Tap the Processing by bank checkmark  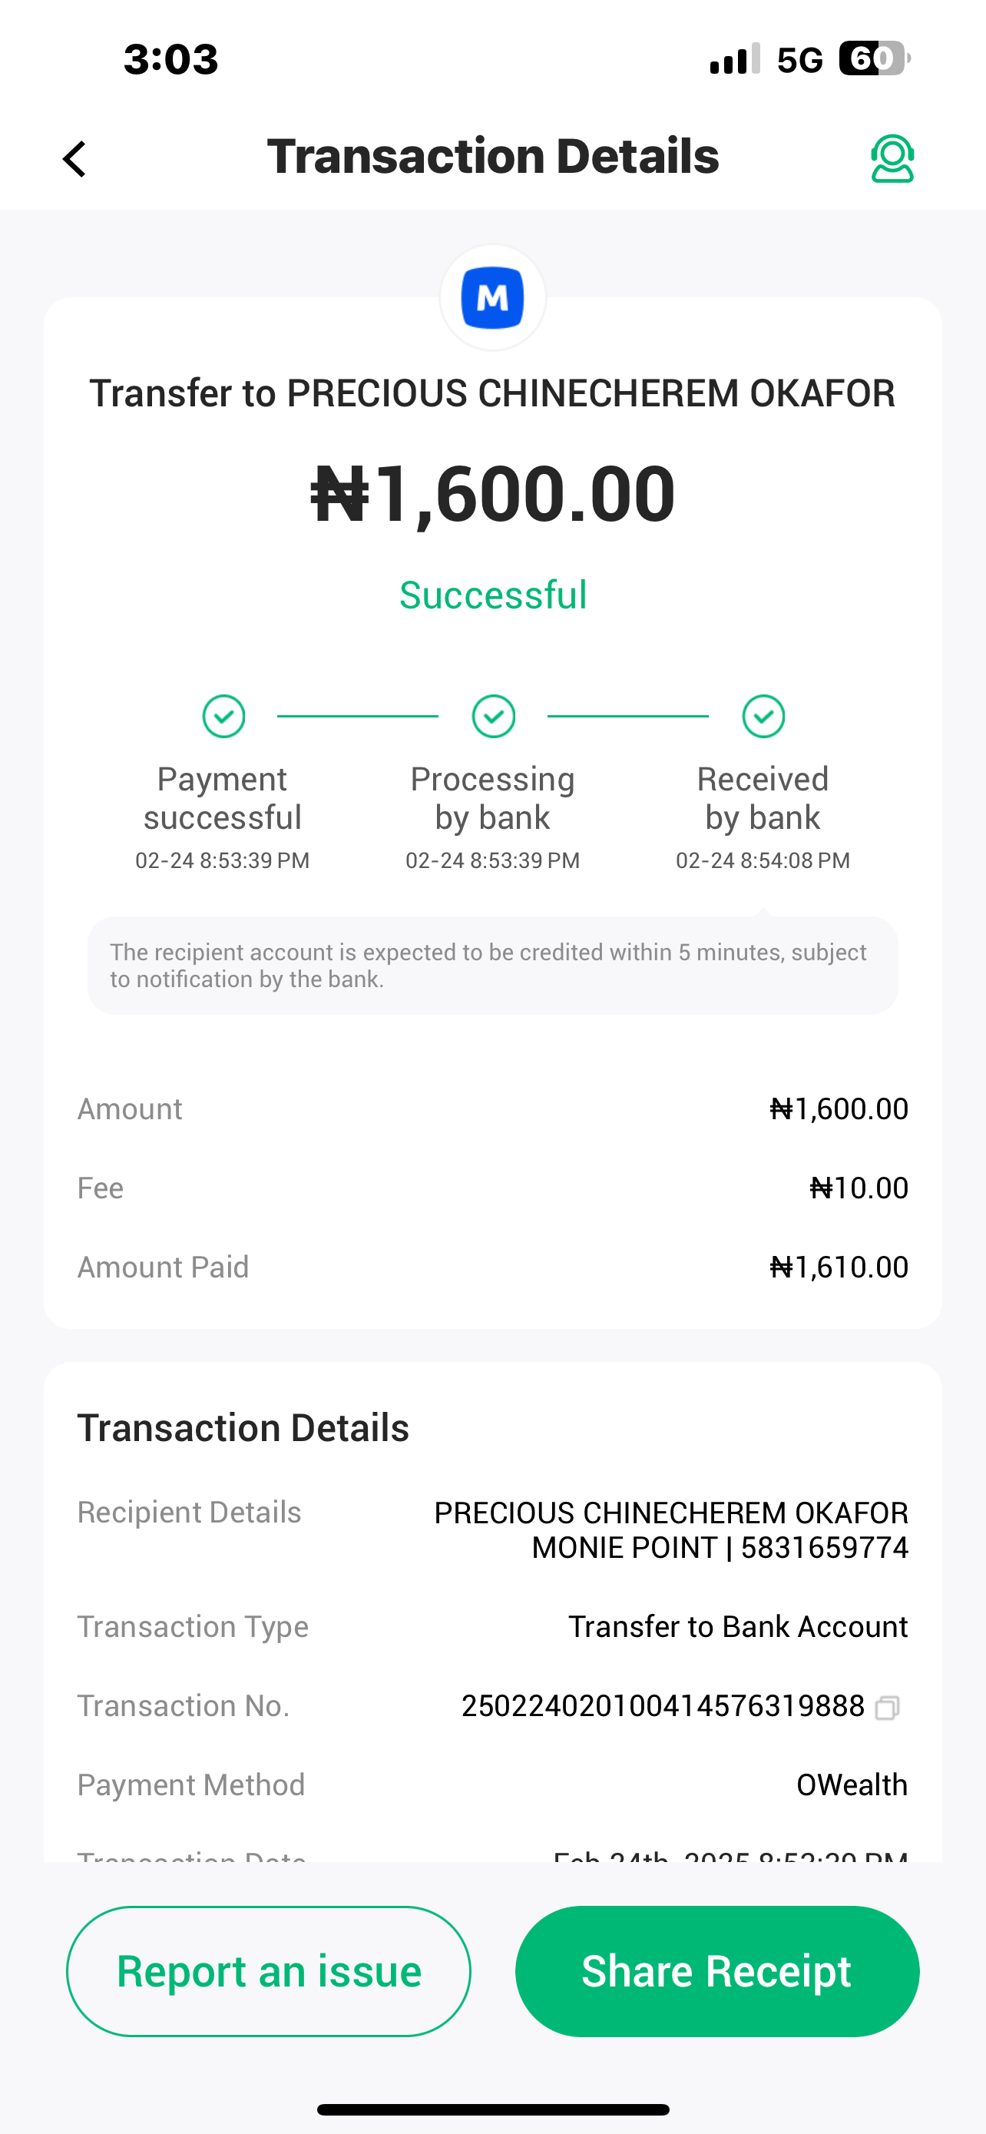click(494, 716)
